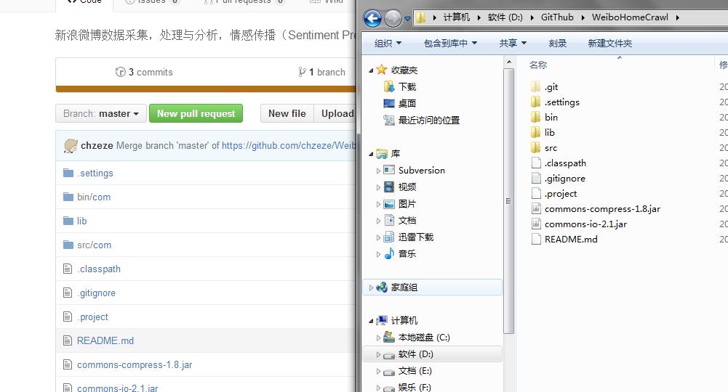The image size is (728, 392).
Task: Collapse the 库 libraries group
Action: tap(371, 154)
